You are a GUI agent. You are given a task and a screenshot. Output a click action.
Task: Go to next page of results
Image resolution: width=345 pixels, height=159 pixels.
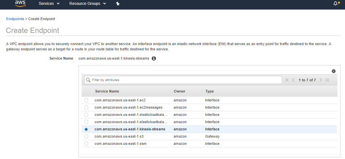[x=321, y=80]
